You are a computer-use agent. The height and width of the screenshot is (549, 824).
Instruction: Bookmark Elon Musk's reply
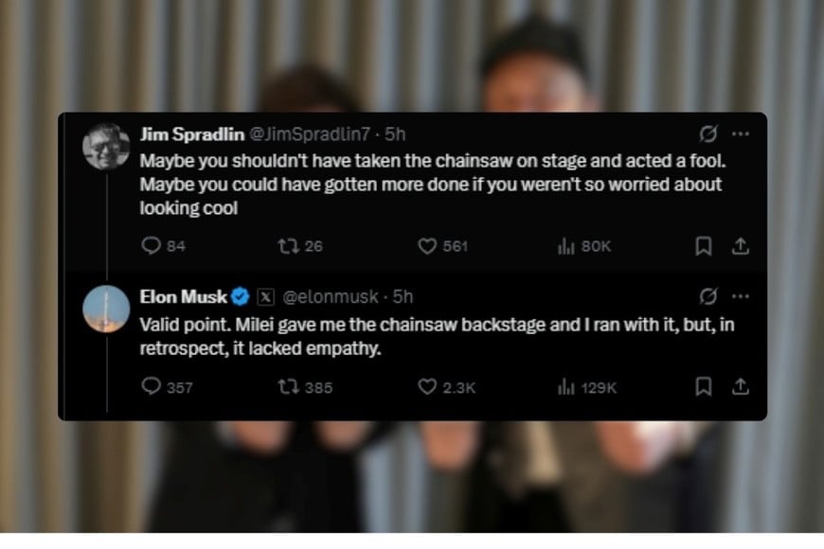pyautogui.click(x=704, y=387)
